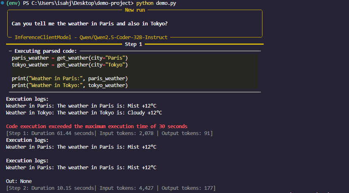Viewport: 349px width, 193px height.
Task: Click the tokyo_weather assignment code line
Action: click(x=70, y=65)
